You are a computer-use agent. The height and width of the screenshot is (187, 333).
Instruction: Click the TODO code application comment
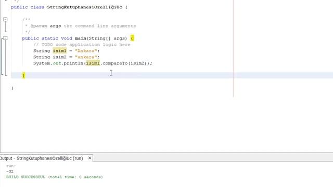click(82, 45)
